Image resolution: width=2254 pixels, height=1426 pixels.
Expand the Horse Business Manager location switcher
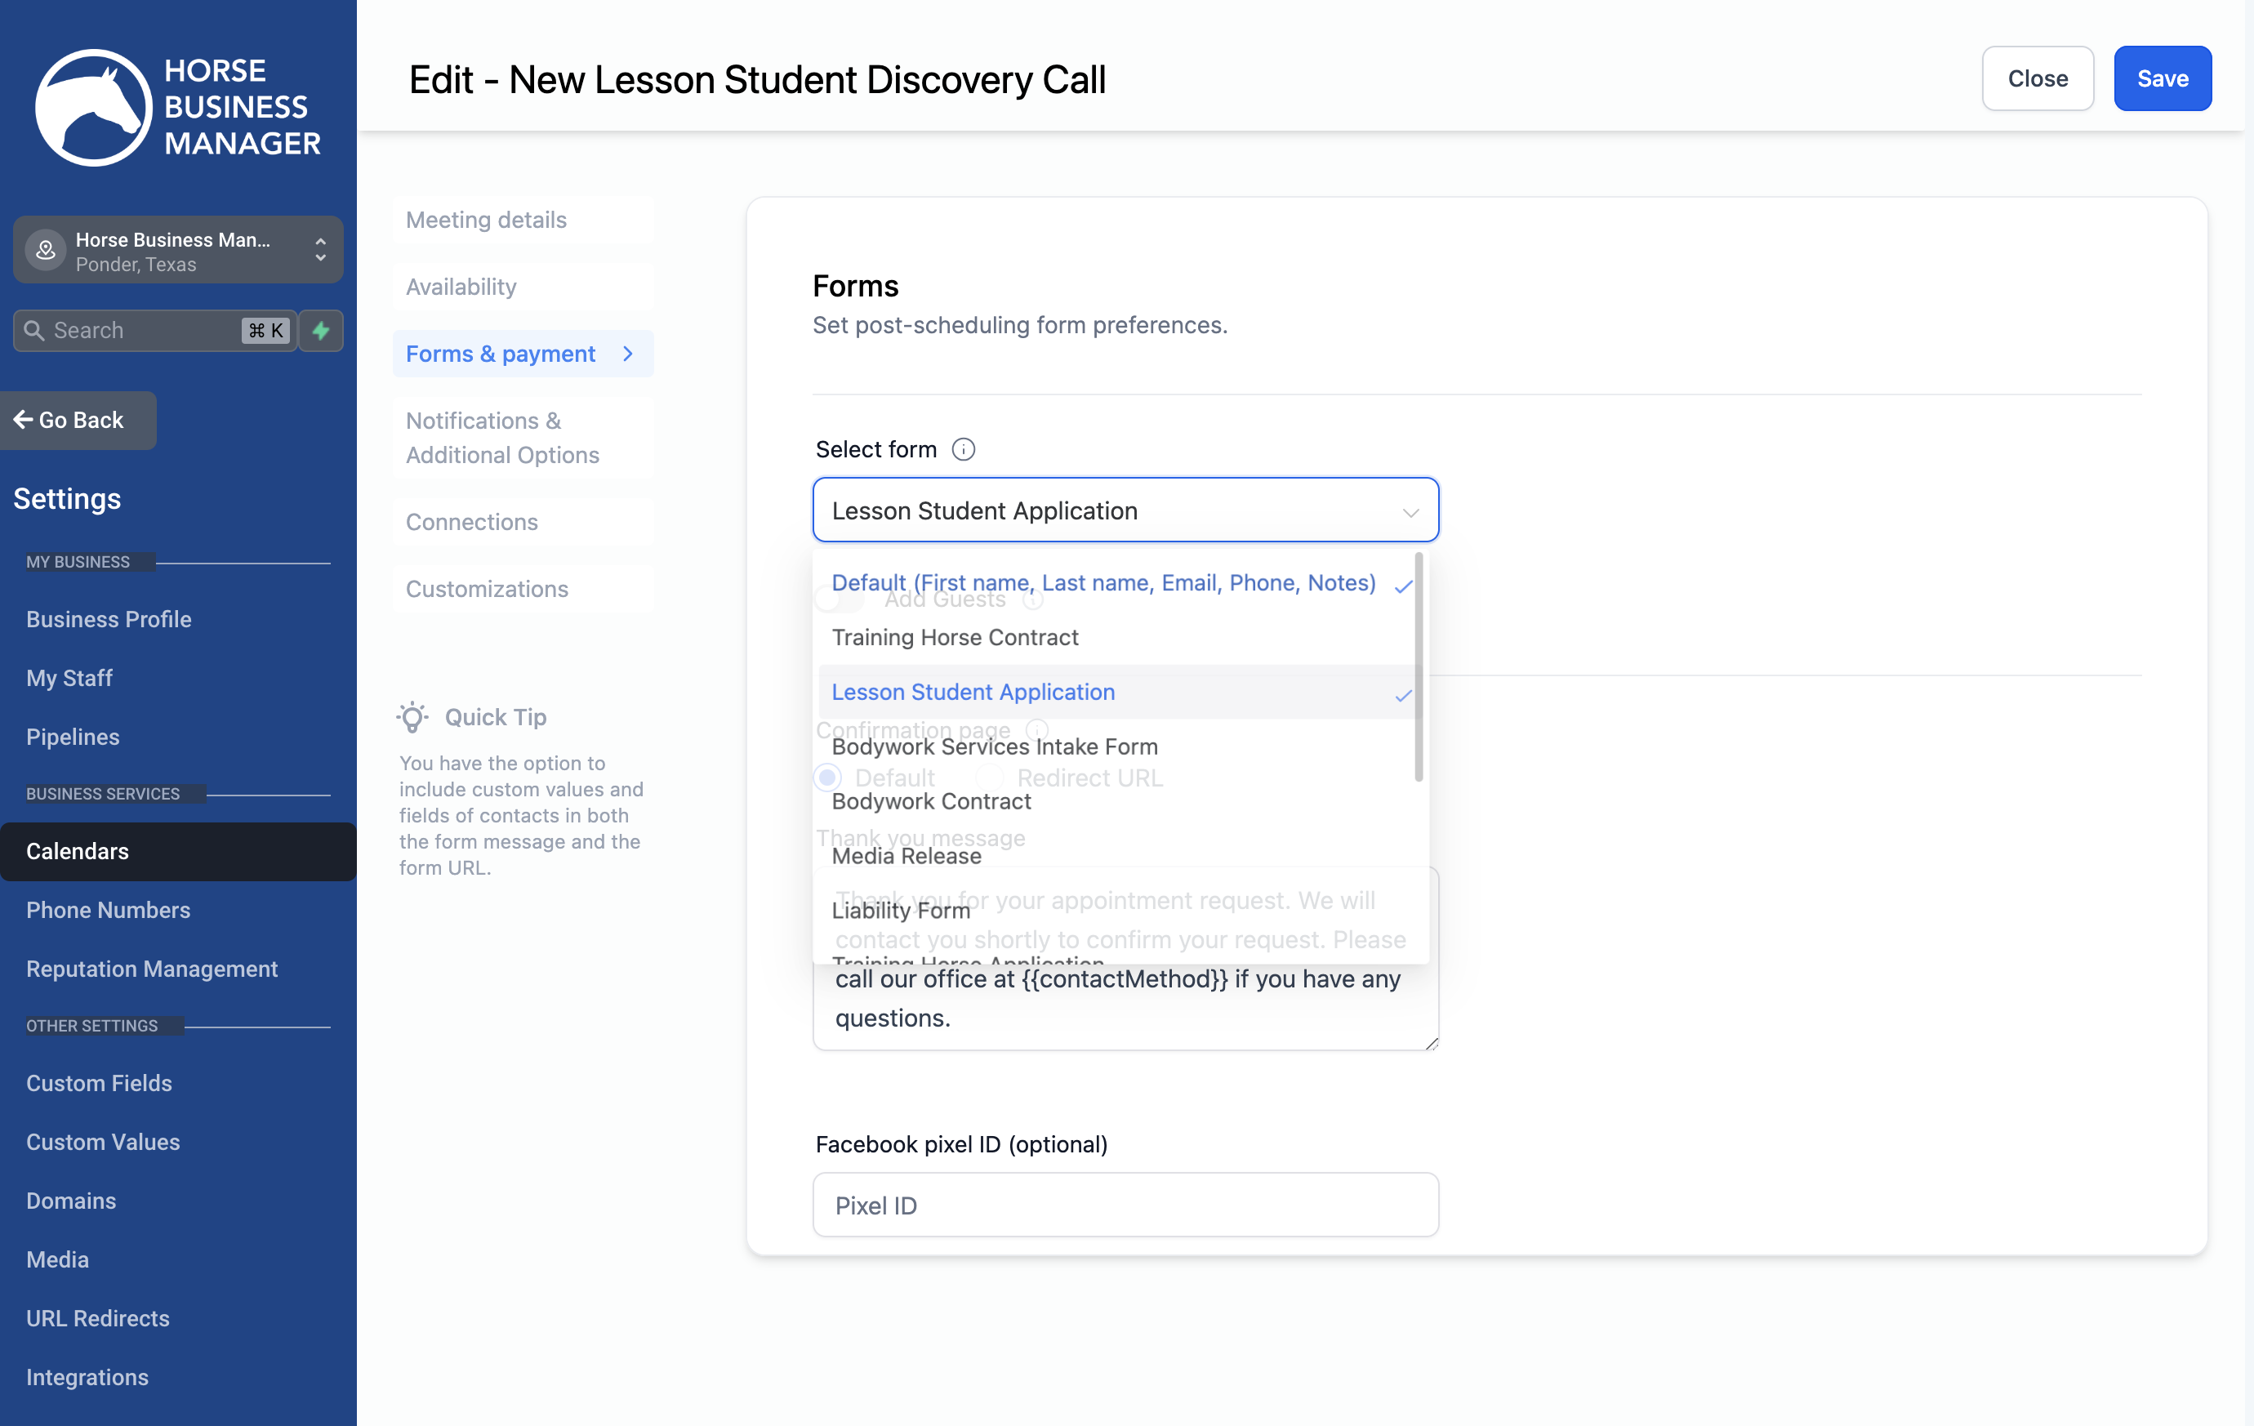[178, 250]
